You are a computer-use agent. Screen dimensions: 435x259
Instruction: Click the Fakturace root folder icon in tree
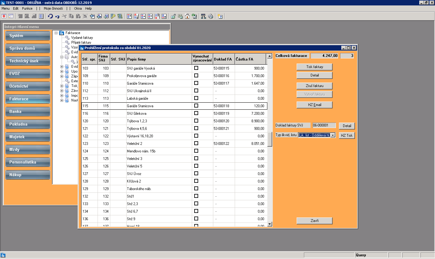point(62,33)
